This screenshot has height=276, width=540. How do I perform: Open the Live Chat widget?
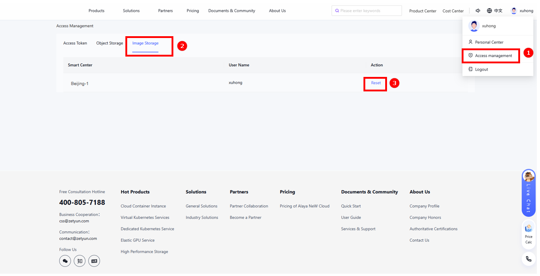[528, 192]
